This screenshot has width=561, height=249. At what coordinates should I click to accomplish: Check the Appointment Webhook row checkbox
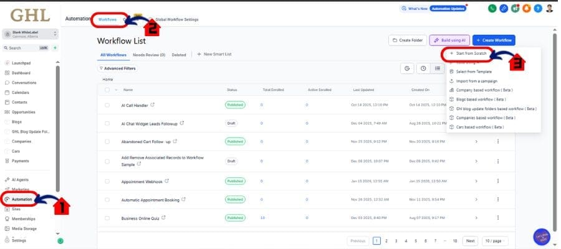107,182
